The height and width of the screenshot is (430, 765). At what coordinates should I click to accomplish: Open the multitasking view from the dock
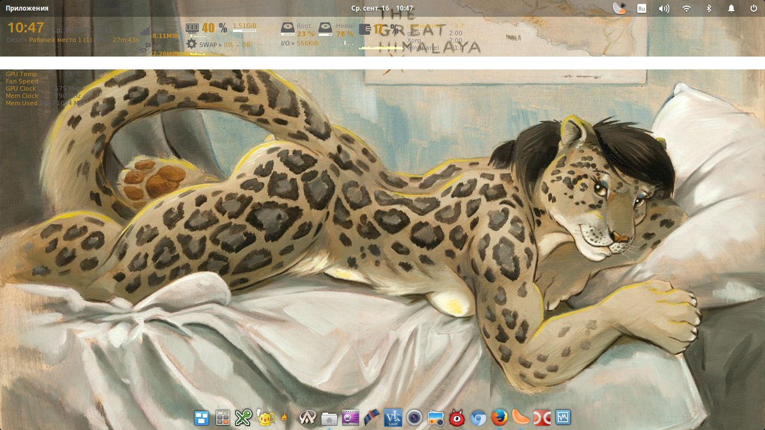202,418
